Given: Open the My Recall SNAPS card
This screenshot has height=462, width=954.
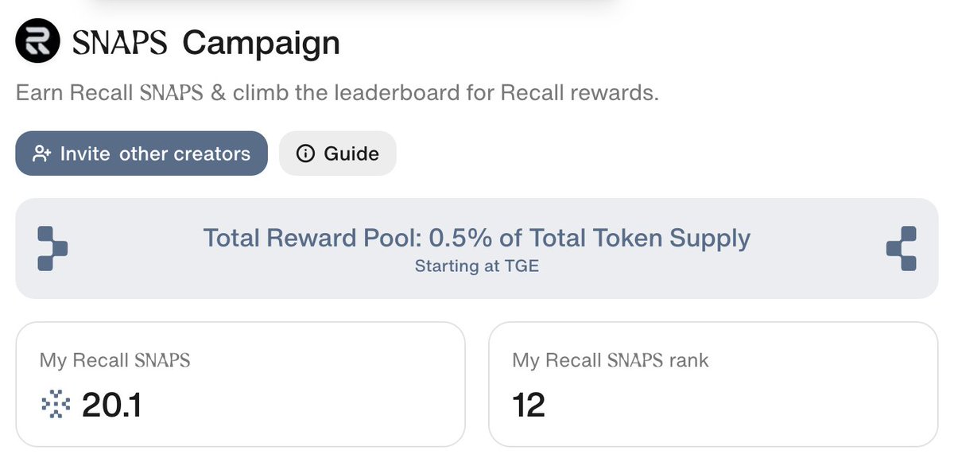Looking at the screenshot, I should coord(240,384).
